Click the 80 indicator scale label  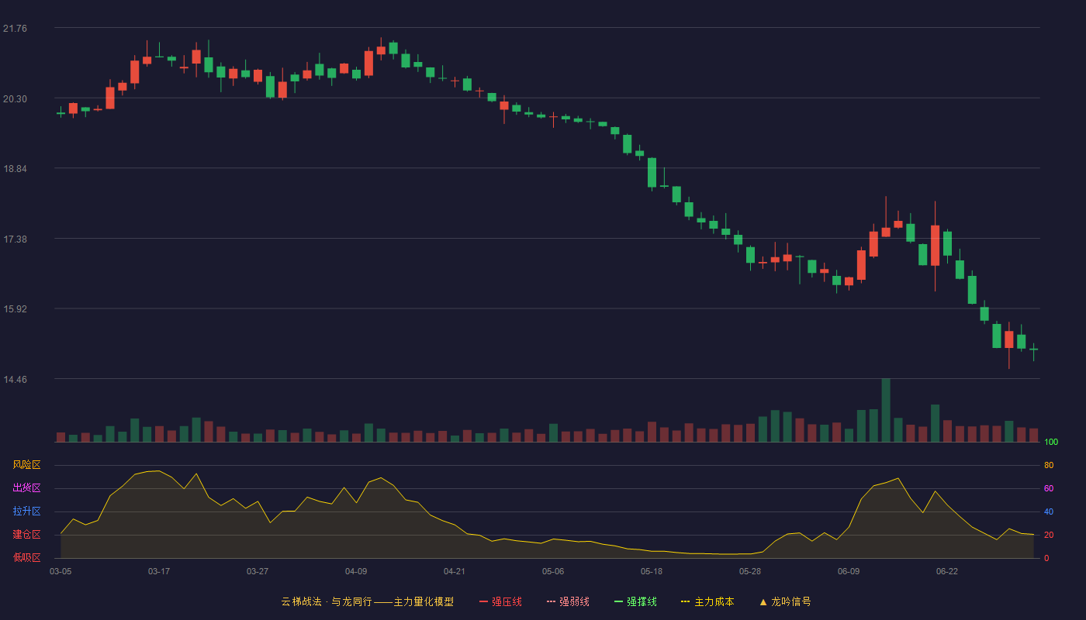(x=1049, y=465)
